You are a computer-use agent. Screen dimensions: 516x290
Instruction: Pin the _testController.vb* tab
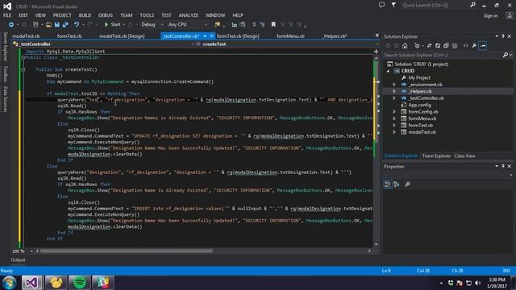point(205,36)
